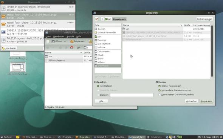The image size is (223, 139).
Task: Click new archive icon in archive toolbar
Action: [48, 41]
